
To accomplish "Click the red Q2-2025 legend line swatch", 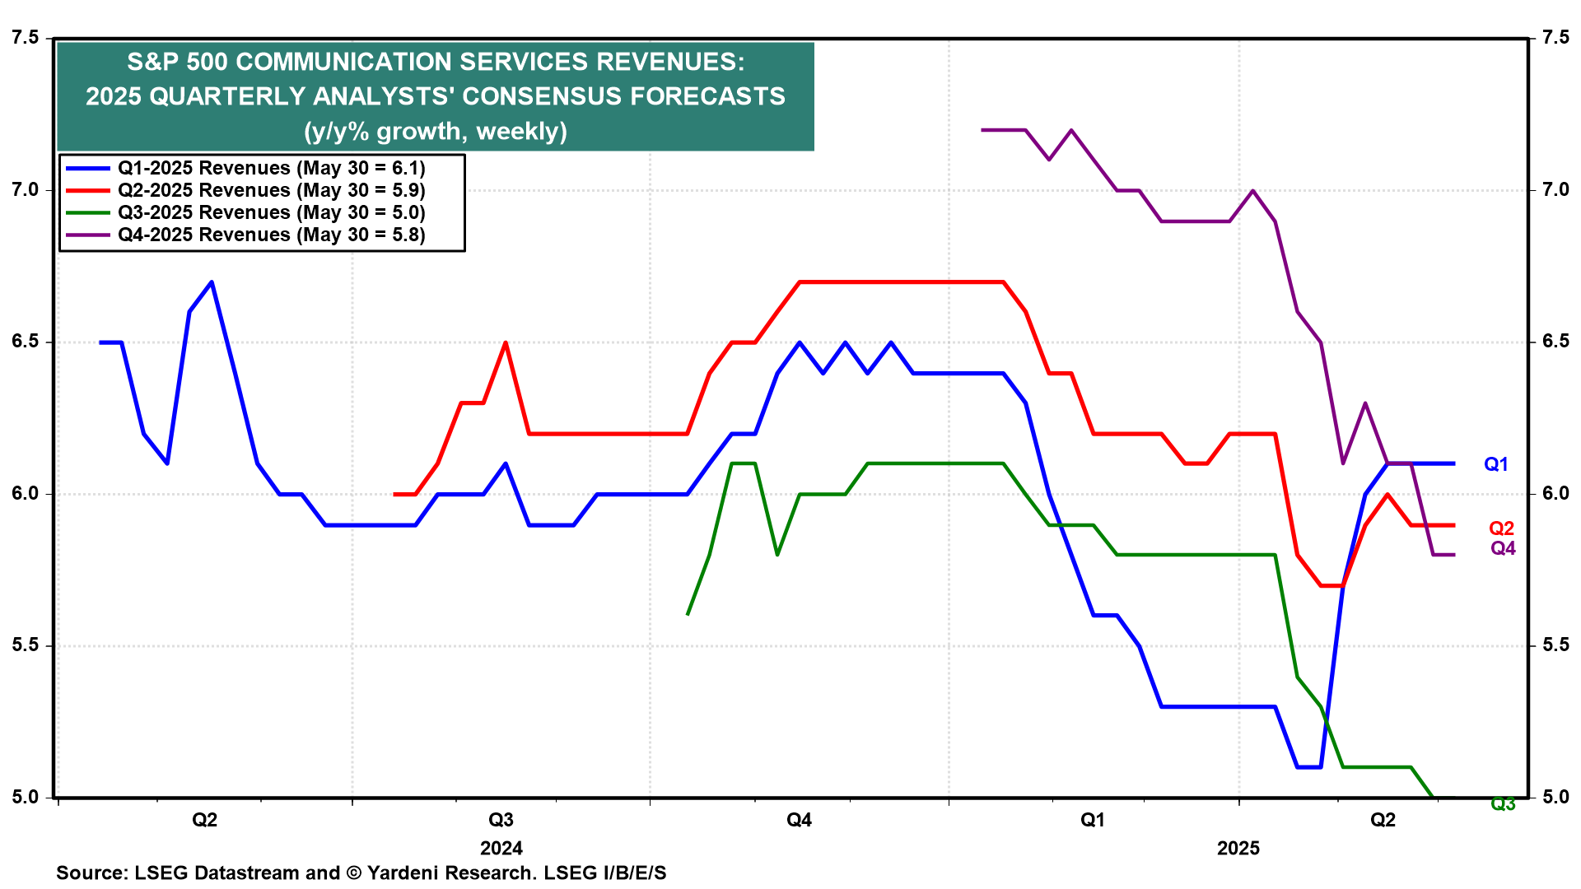I will pos(88,190).
